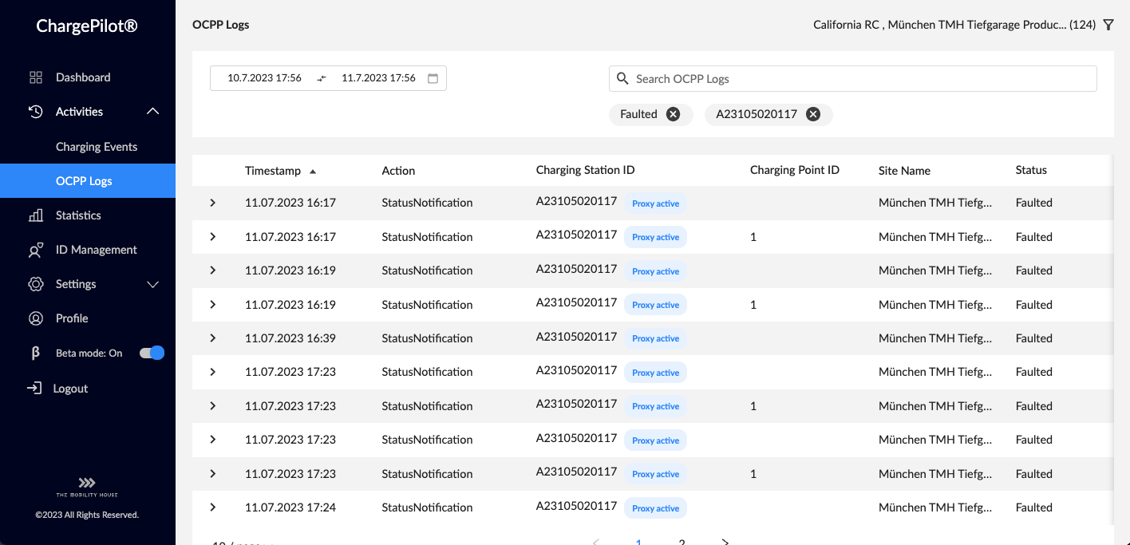
Task: Click station ID A23105020117 in 17:24 row
Action: 576,506
